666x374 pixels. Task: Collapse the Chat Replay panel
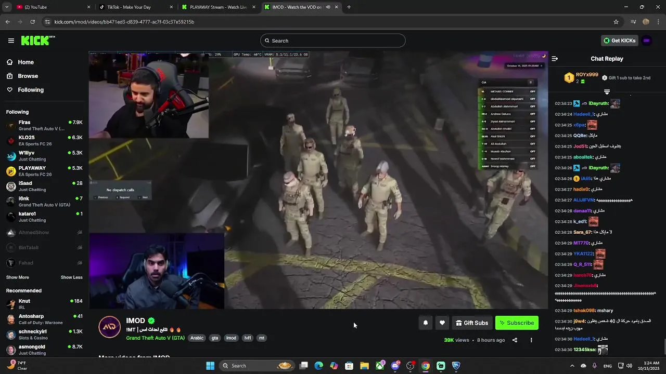[x=555, y=59]
